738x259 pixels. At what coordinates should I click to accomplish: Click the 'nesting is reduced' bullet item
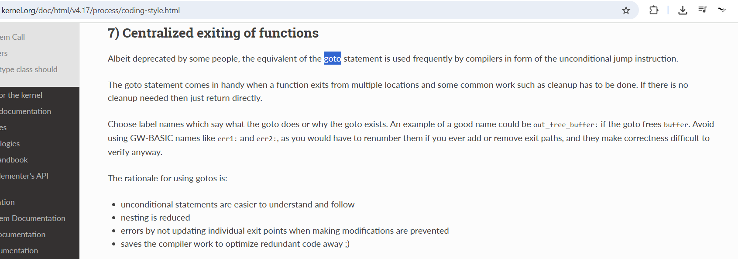[155, 218]
